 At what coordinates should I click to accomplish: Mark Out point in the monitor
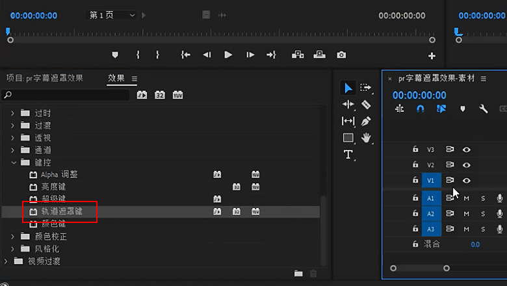[x=157, y=55]
